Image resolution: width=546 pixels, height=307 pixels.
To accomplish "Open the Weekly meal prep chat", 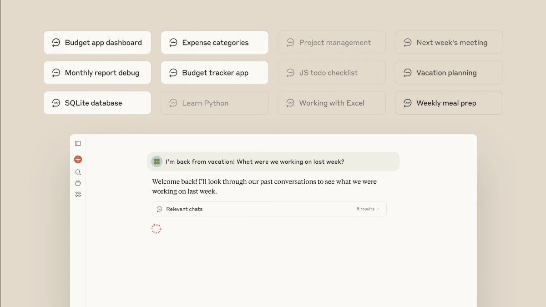I will [x=449, y=103].
